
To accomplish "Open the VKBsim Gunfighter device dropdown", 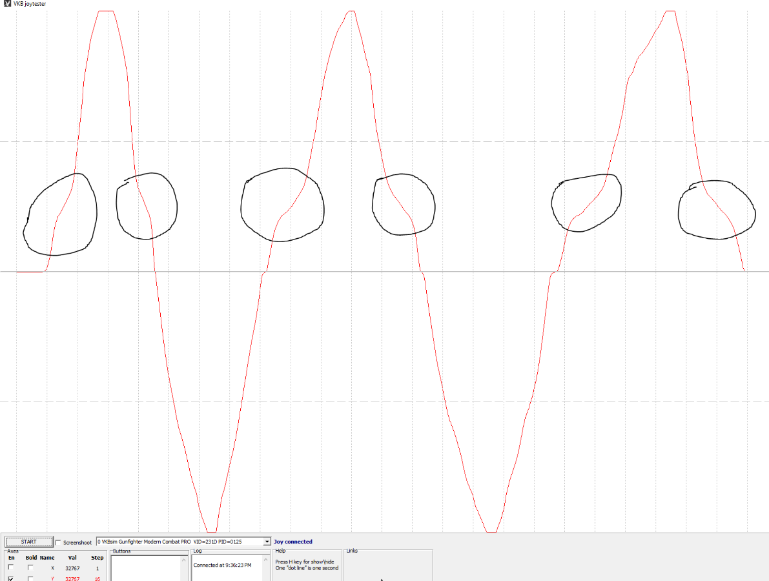I will click(267, 542).
